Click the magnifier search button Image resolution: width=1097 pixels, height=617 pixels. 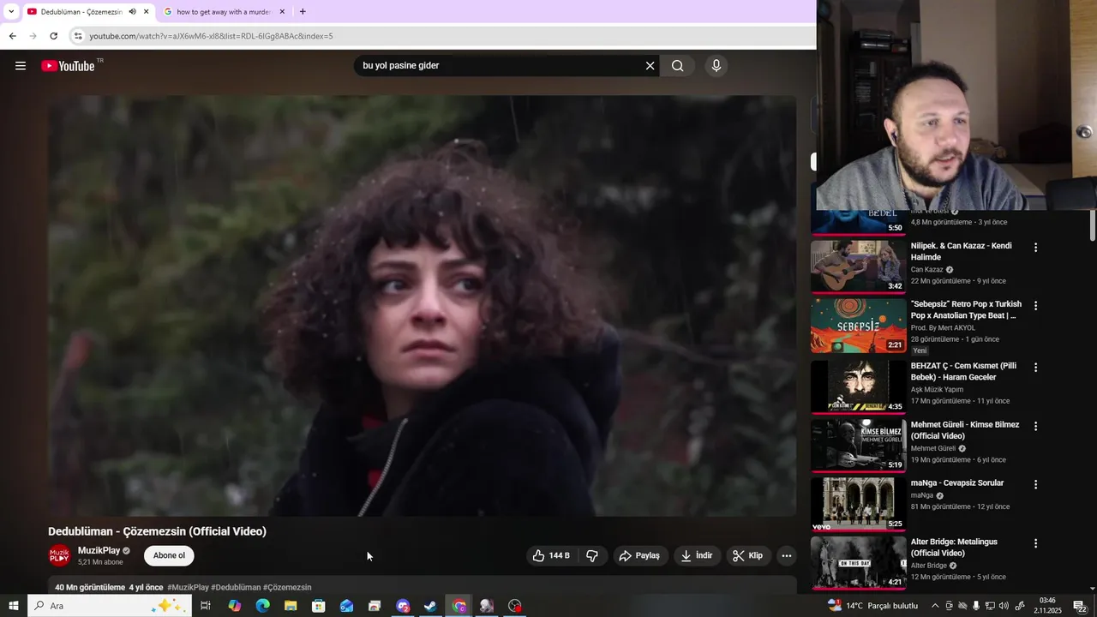(677, 66)
